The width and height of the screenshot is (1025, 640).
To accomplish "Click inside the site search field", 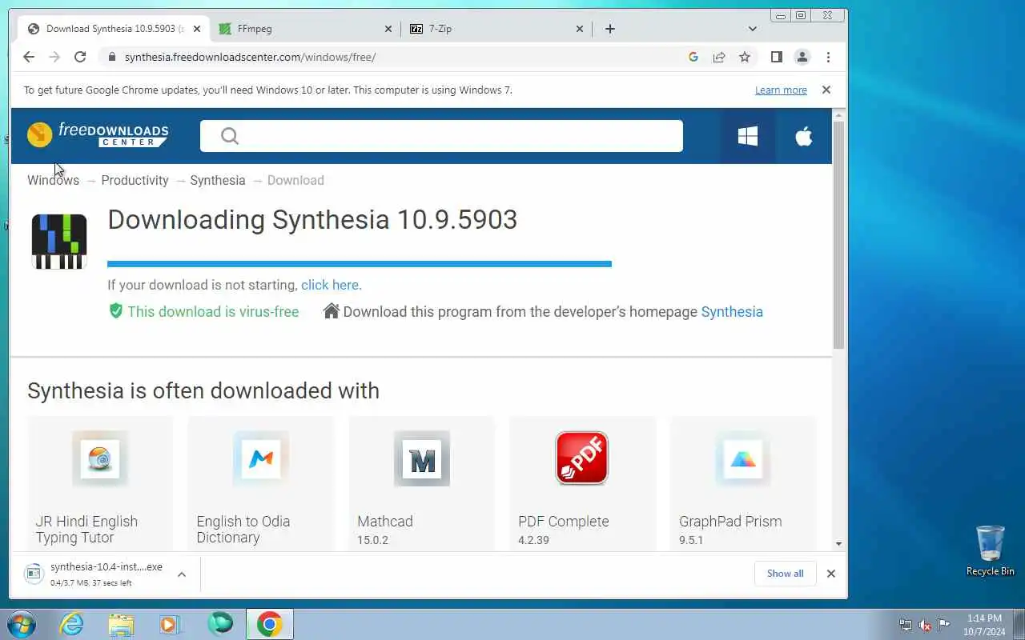I will coord(441,136).
